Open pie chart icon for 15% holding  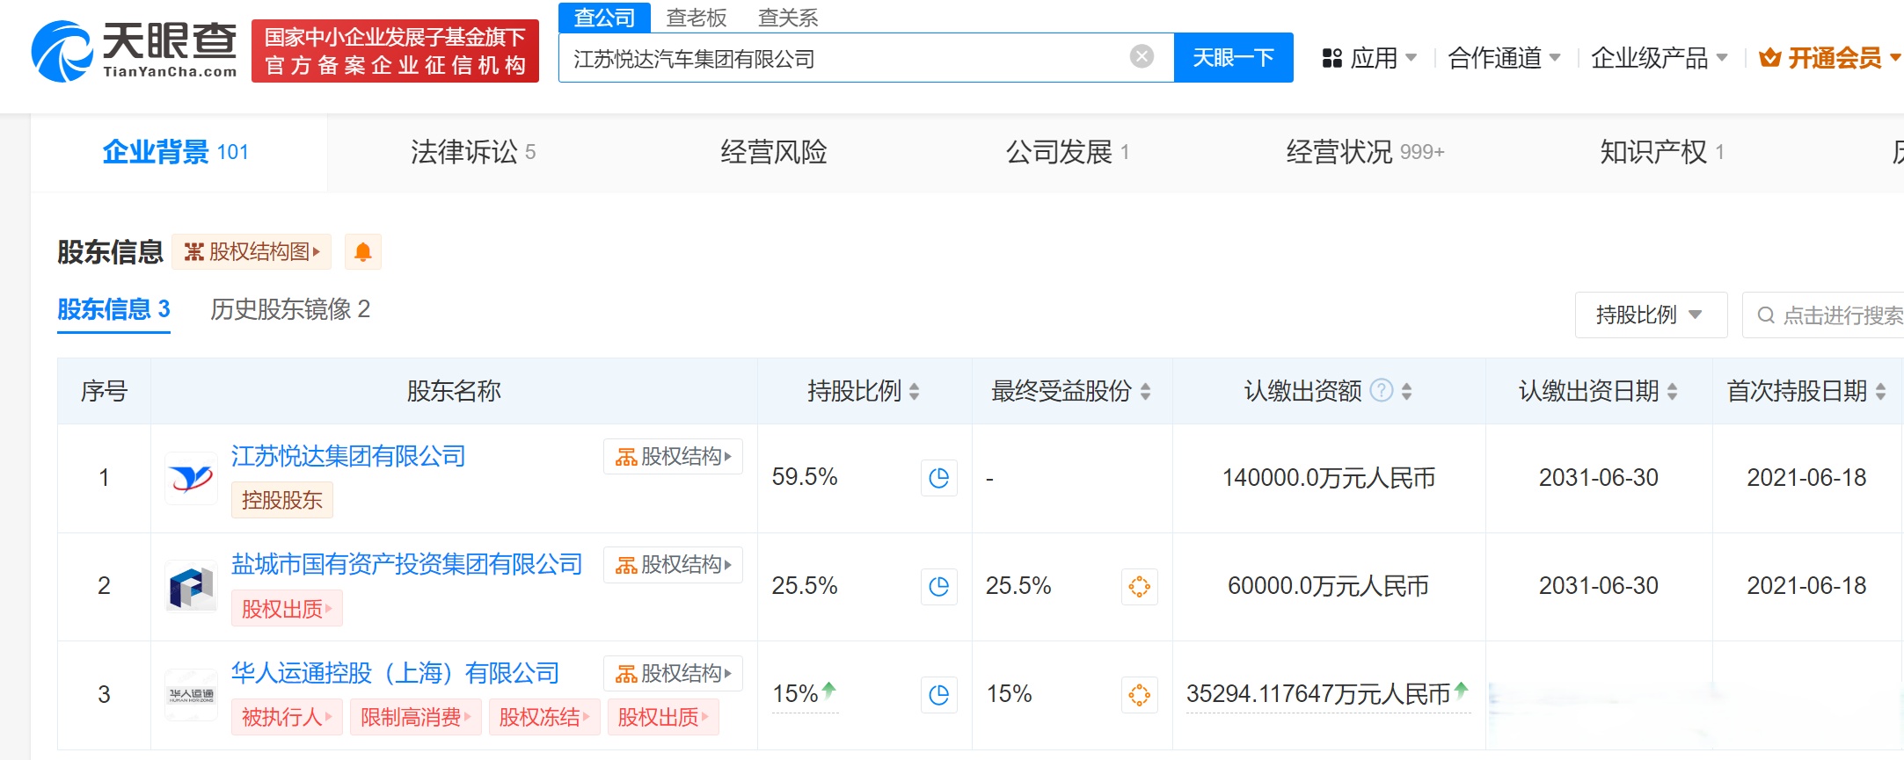click(x=938, y=695)
